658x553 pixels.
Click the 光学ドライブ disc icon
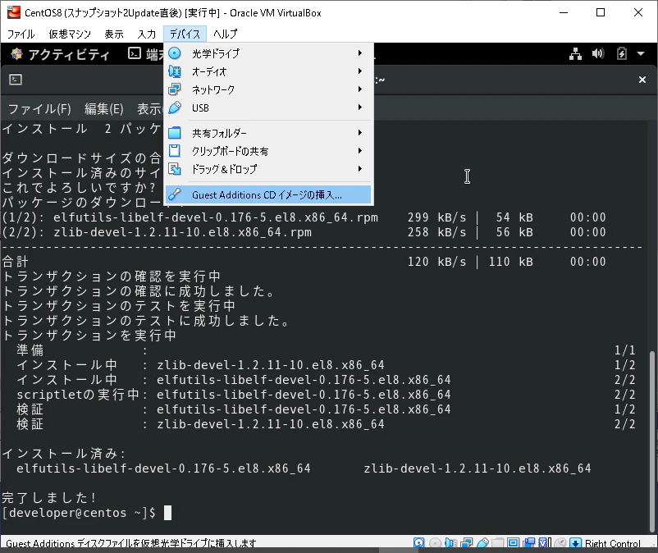pyautogui.click(x=175, y=53)
